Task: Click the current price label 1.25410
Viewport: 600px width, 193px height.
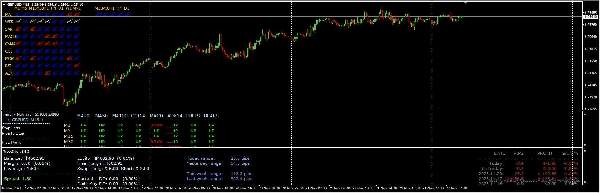Action: point(590,17)
